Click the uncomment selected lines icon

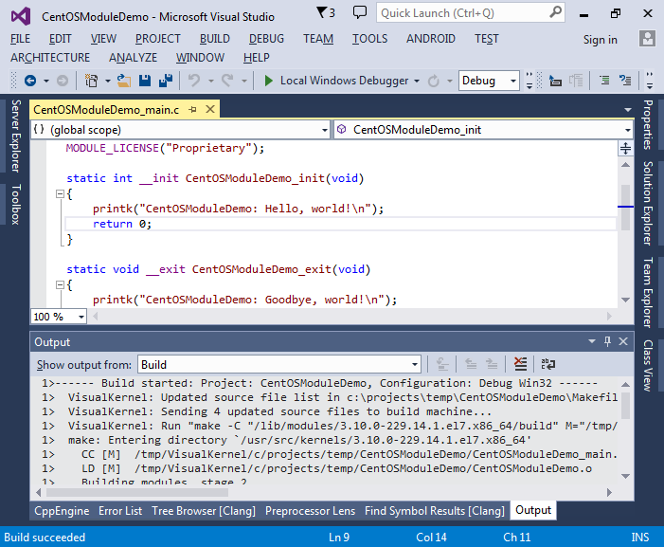pyautogui.click(x=625, y=81)
